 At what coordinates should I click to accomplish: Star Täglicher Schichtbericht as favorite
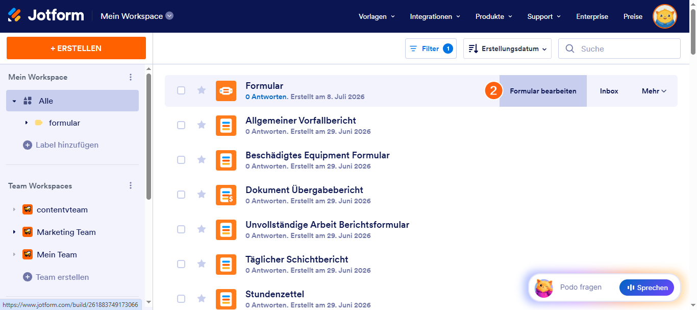pos(202,264)
